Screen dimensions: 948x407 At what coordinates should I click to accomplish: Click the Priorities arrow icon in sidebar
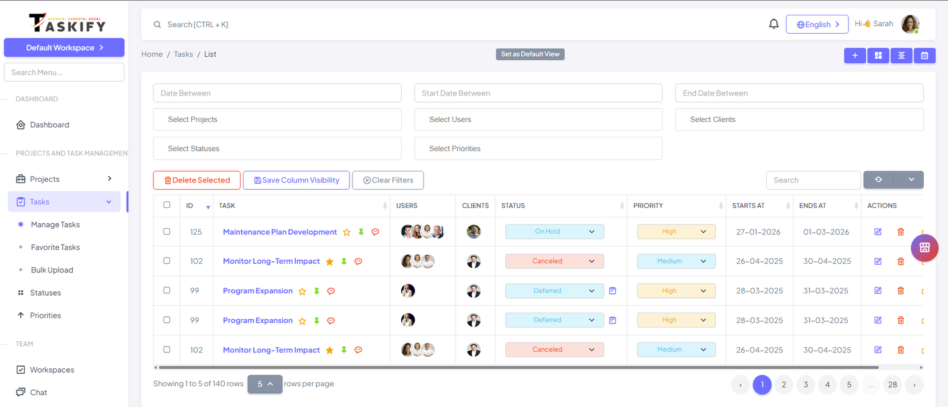(21, 315)
